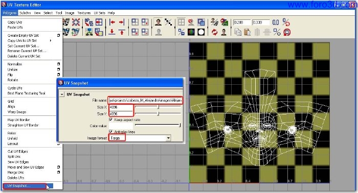Open Move and Sew UV Edges options box
The width and height of the screenshot is (358, 193).
click(58, 167)
